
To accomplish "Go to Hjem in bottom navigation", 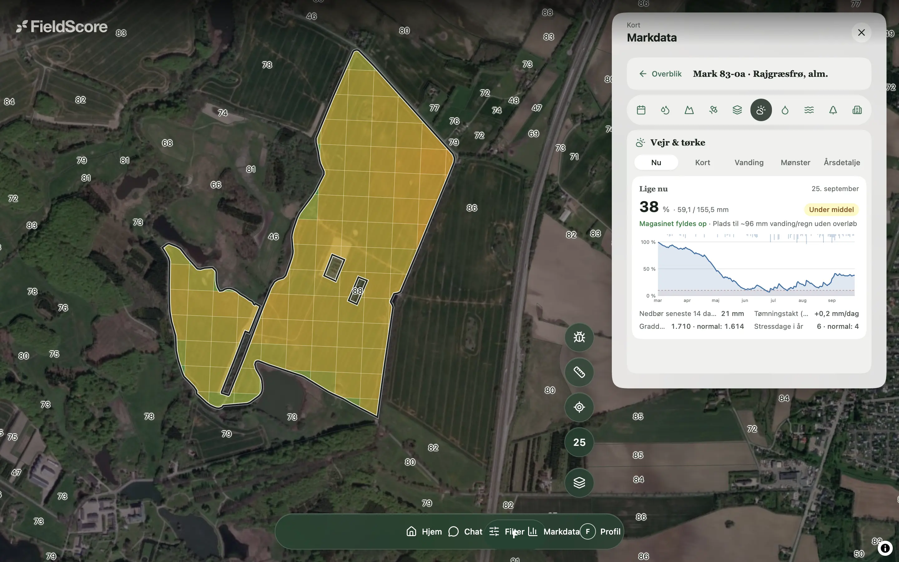I will pos(424,531).
